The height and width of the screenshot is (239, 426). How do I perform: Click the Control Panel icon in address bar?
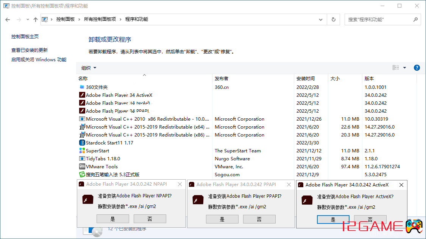pos(45,20)
